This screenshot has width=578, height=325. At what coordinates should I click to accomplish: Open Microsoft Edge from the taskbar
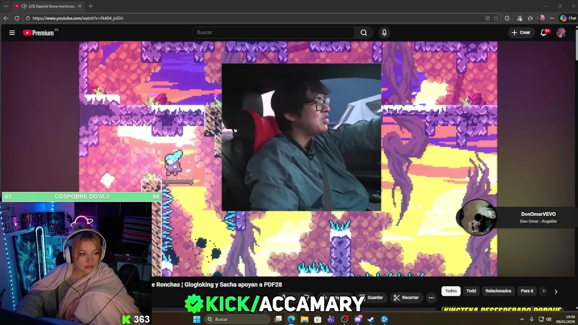click(x=291, y=319)
